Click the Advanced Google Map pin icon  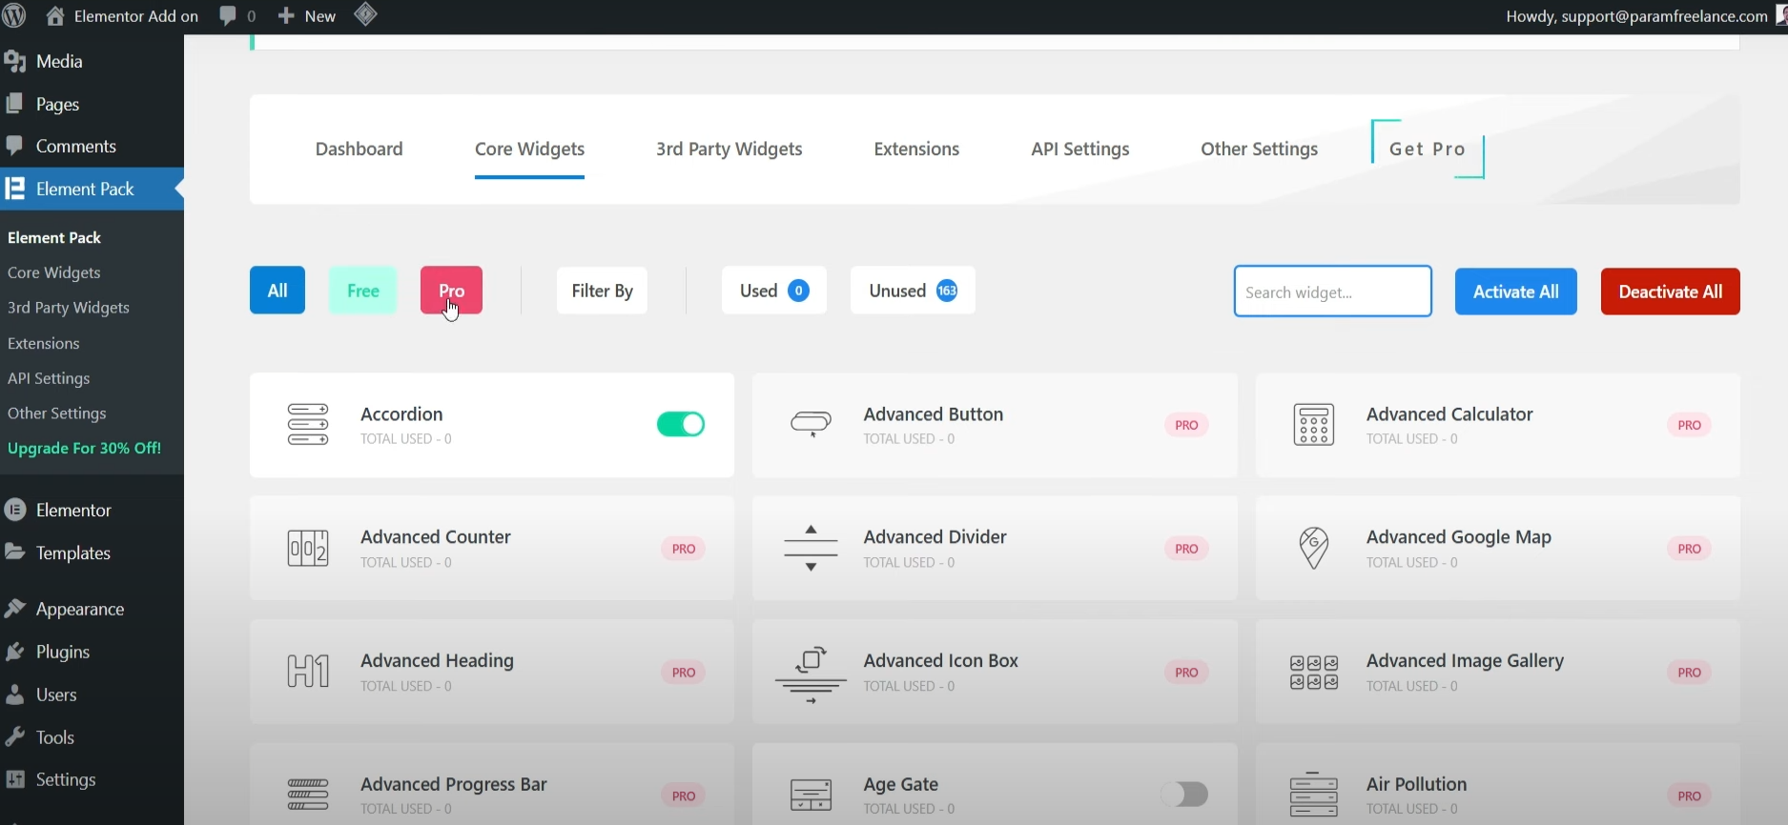point(1313,548)
